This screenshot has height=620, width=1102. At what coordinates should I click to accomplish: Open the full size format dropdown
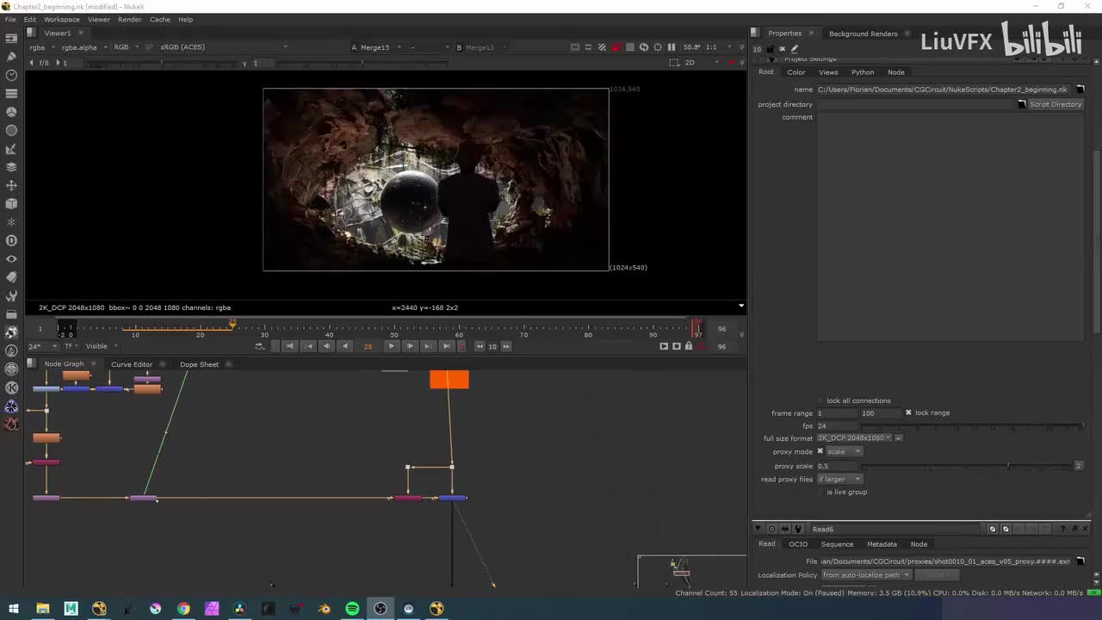click(x=853, y=438)
